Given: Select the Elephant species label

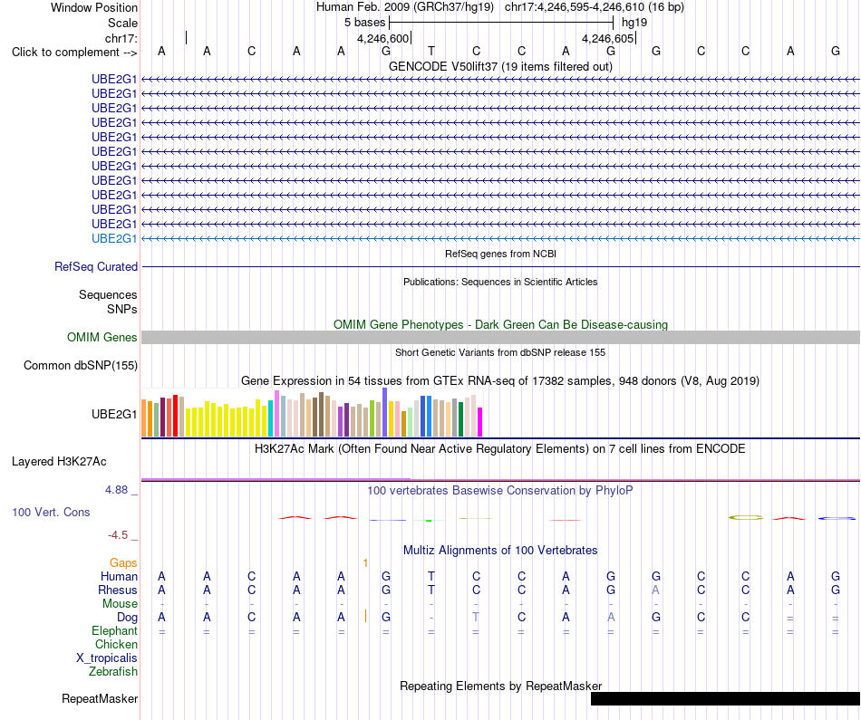Looking at the screenshot, I should click(x=114, y=631).
